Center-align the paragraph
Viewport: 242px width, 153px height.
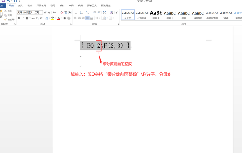coord(79,18)
